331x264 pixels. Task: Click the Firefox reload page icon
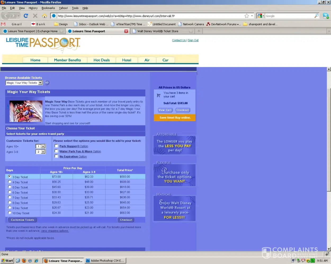26,16
